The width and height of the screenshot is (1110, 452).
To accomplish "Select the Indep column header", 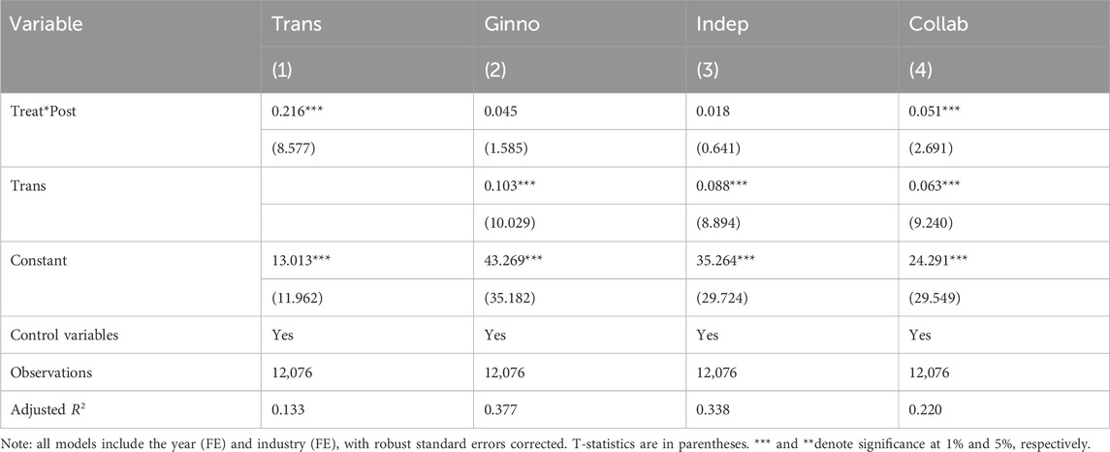I will [722, 25].
